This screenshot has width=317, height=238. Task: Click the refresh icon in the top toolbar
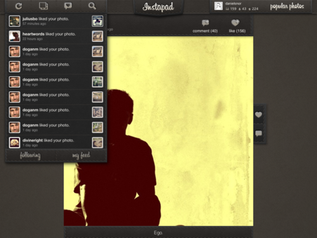pyautogui.click(x=18, y=6)
